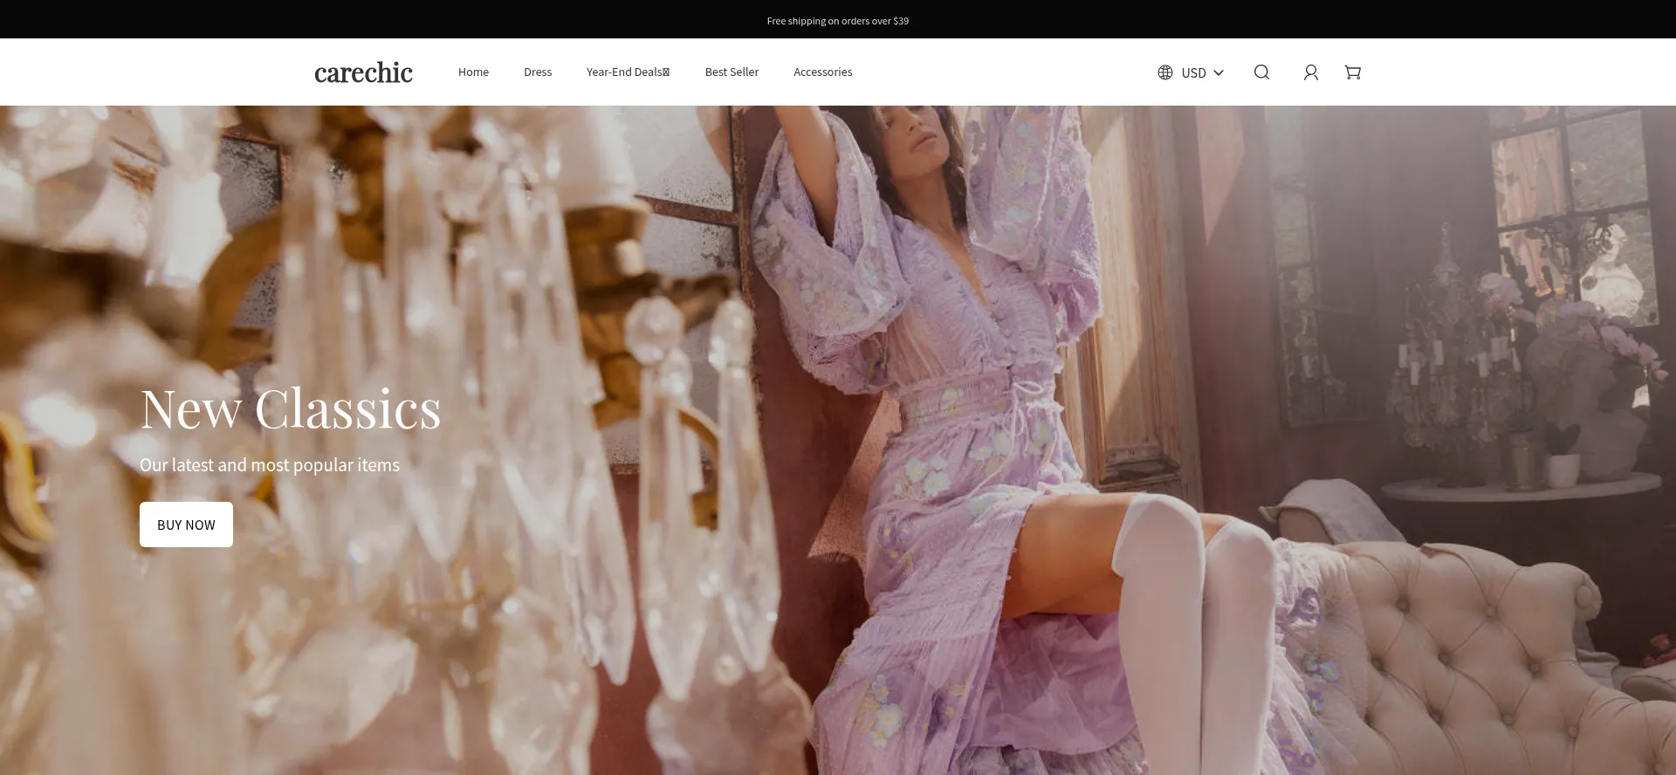
Task: Navigate to Best Seller
Action: [x=732, y=72]
